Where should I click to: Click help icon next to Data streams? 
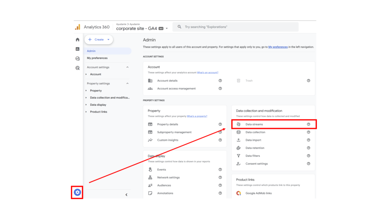coord(308,124)
